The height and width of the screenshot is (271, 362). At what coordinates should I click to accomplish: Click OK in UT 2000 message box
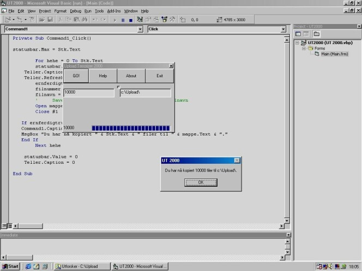(201, 182)
